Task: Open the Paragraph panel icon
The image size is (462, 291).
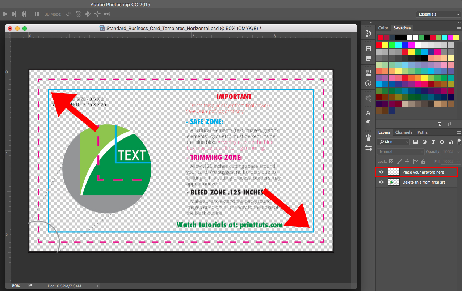Action: [369, 123]
